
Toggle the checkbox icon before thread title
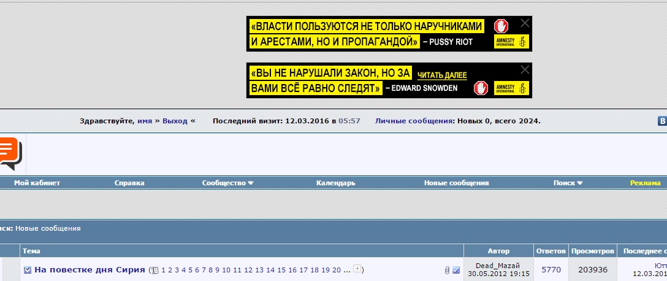[x=28, y=270]
